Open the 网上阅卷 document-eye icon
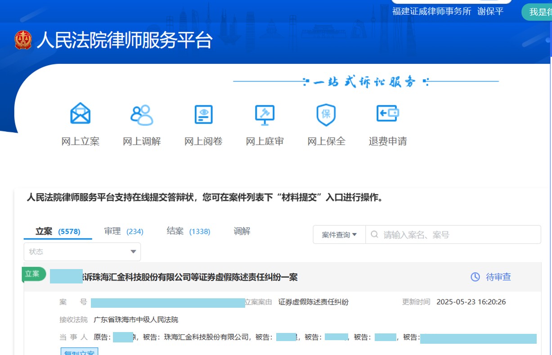This screenshot has width=552, height=355. coord(203,114)
